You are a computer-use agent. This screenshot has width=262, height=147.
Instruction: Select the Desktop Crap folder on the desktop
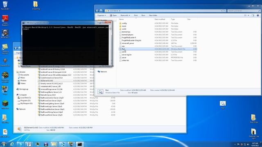pos(254,134)
